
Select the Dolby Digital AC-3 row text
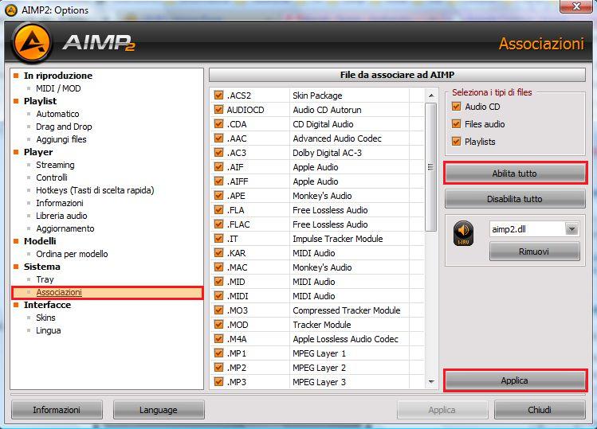(327, 153)
